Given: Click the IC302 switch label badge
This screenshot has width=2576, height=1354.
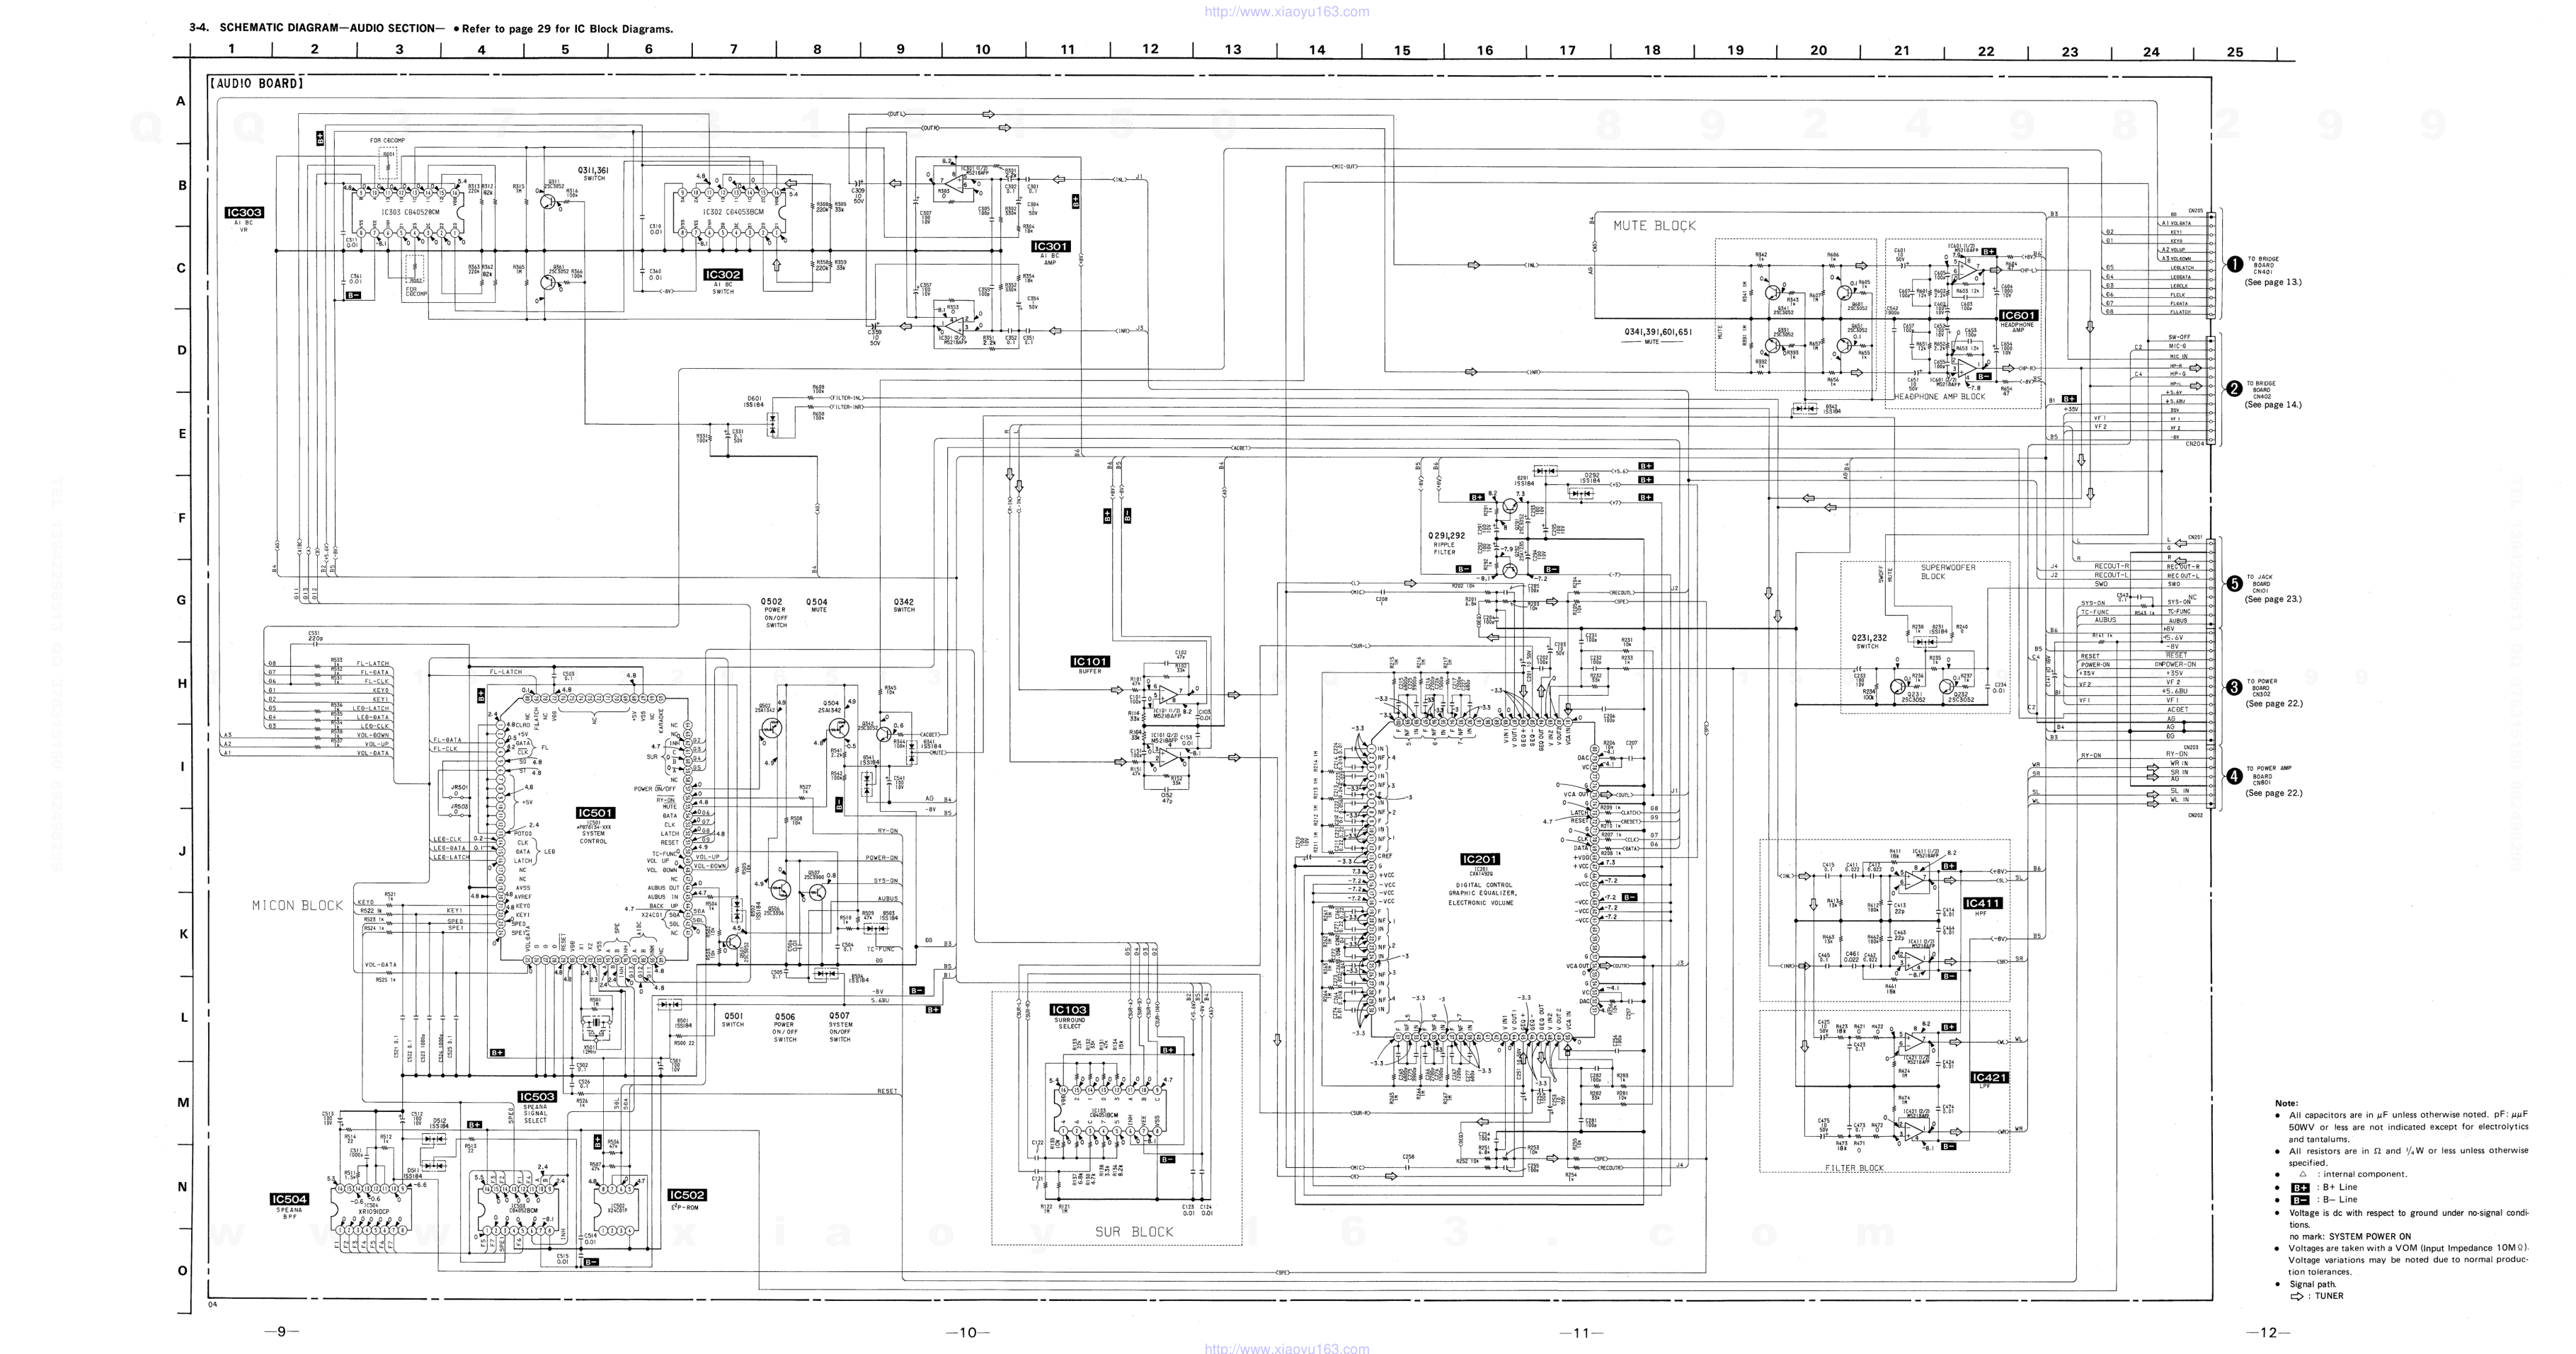Looking at the screenshot, I should 723,274.
